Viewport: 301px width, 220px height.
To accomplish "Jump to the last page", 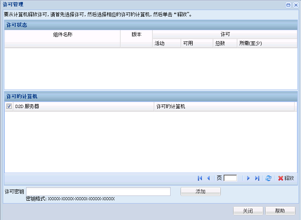I will pyautogui.click(x=257, y=178).
